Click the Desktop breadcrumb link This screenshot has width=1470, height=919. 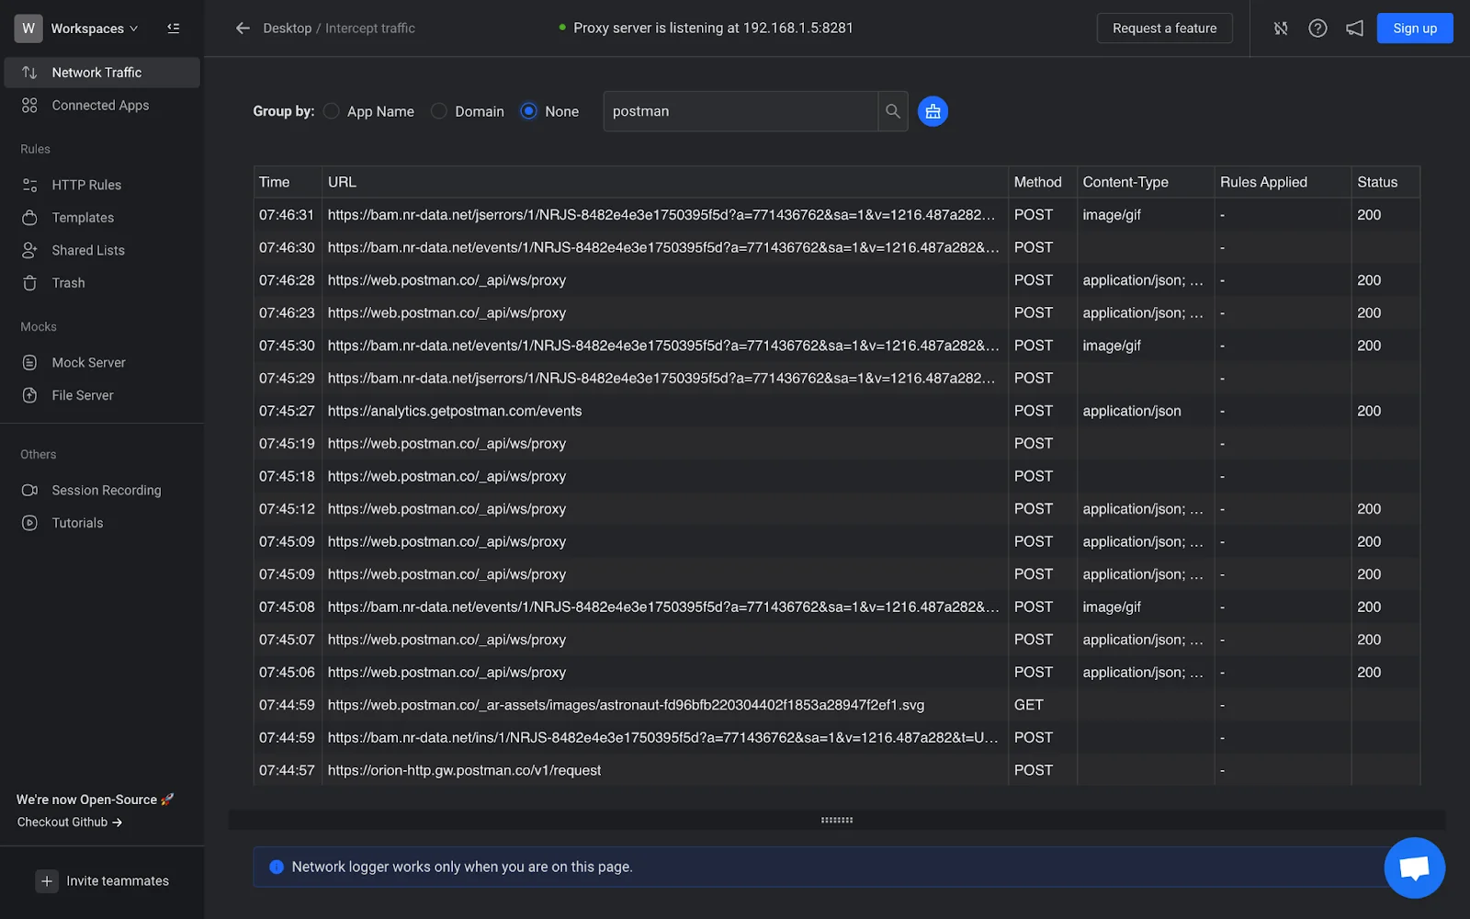click(287, 28)
